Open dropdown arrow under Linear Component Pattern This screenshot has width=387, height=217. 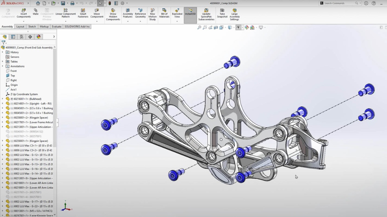[x=65, y=21]
